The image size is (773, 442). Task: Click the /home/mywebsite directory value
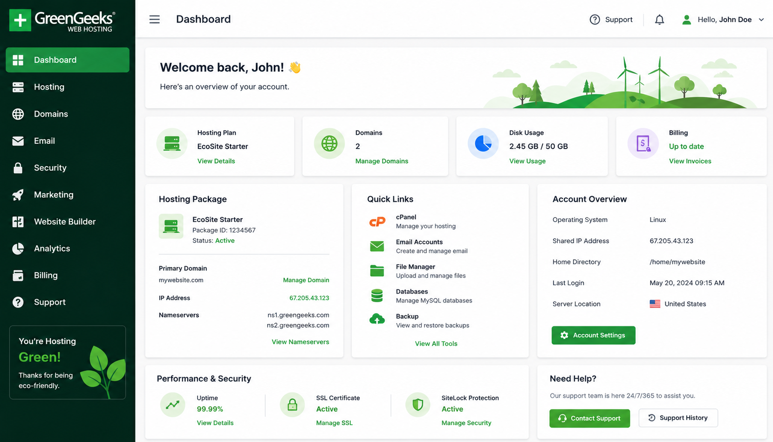click(677, 262)
